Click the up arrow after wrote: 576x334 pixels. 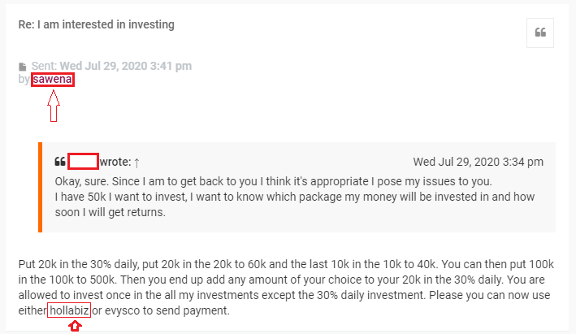coord(136,163)
